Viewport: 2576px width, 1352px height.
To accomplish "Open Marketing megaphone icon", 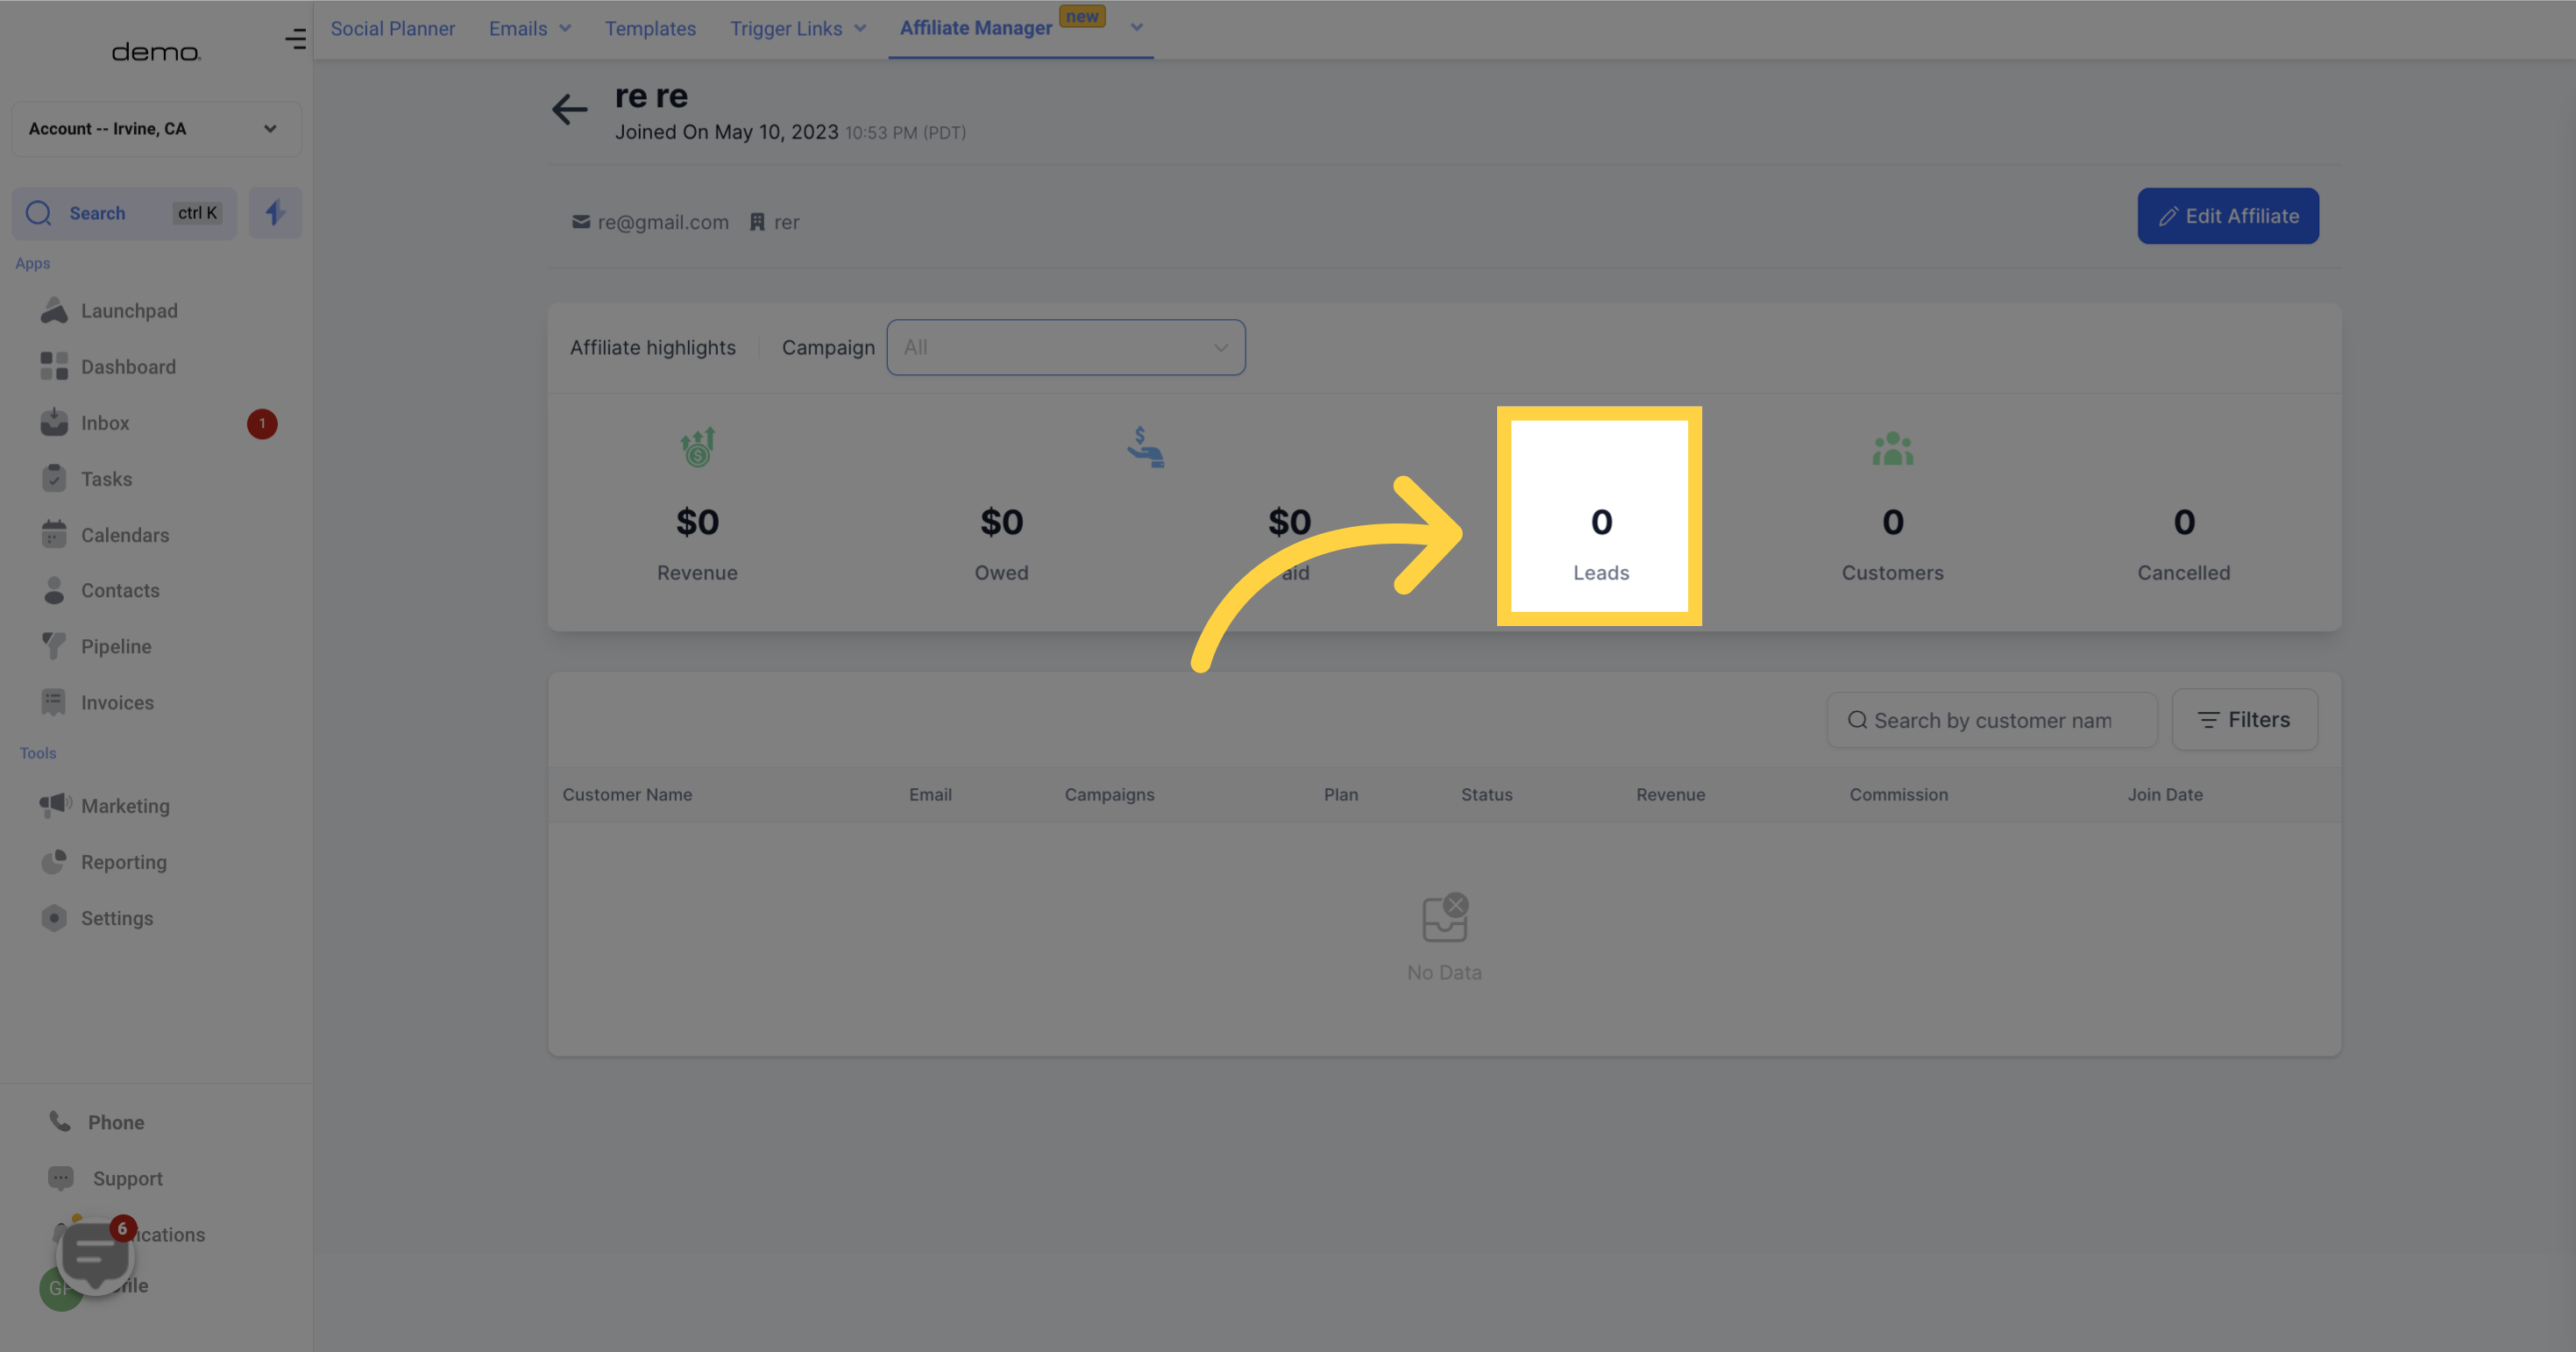I will pyautogui.click(x=55, y=805).
